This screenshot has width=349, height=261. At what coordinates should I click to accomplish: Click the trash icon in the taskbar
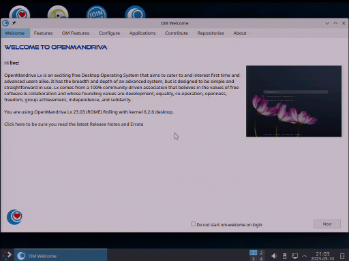point(342,256)
